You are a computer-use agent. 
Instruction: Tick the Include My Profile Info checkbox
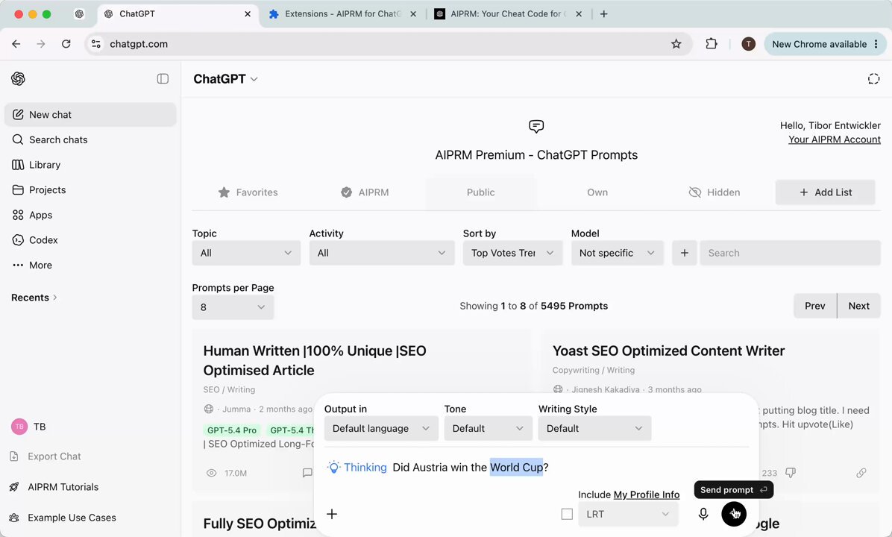click(567, 514)
